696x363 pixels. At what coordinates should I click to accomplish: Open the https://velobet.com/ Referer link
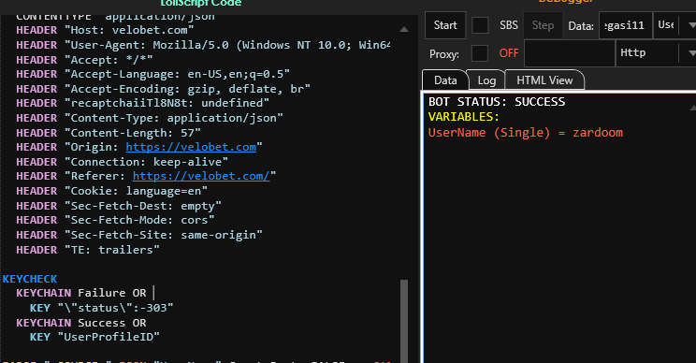coord(201,176)
